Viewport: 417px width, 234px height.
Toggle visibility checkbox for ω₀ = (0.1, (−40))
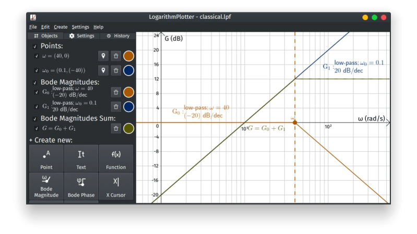coord(37,70)
